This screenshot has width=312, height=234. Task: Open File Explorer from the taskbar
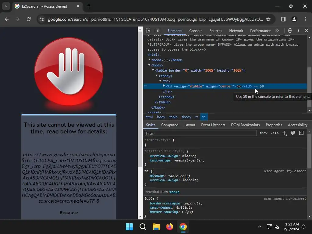click(156, 227)
